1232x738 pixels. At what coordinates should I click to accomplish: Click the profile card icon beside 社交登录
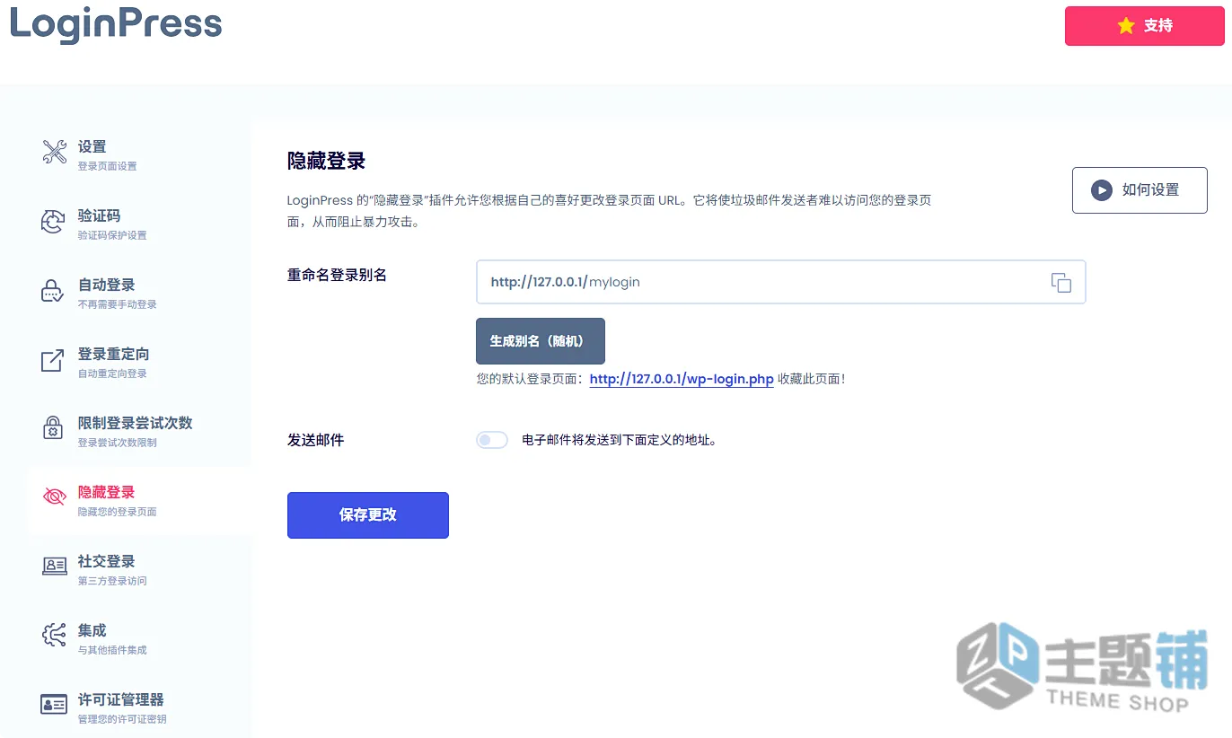point(54,566)
